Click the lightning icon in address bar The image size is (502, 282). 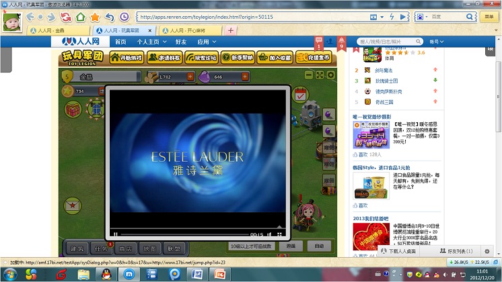tap(392, 17)
